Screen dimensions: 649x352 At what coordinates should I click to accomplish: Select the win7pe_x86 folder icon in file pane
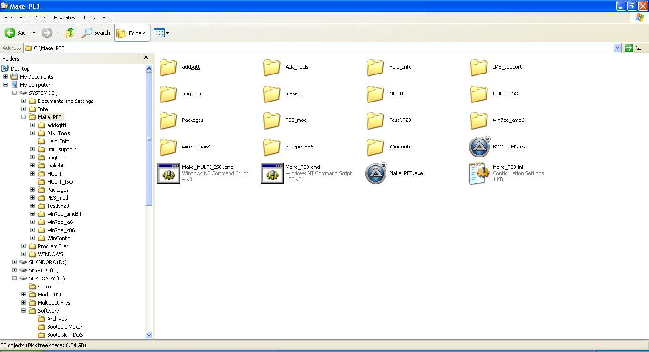point(272,147)
